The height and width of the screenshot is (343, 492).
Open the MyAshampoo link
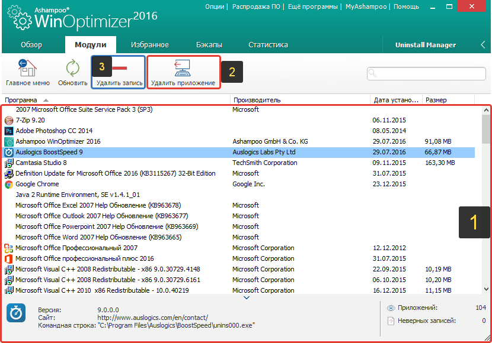pyautogui.click(x=366, y=7)
